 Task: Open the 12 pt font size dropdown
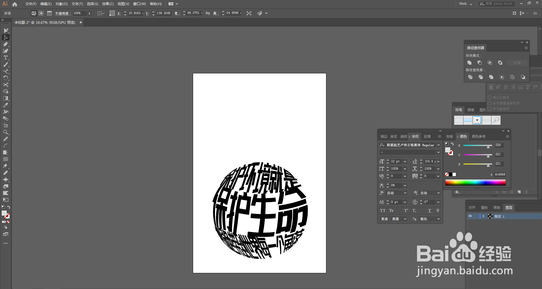pyautogui.click(x=405, y=161)
